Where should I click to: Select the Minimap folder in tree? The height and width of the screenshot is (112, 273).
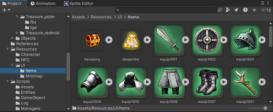click(34, 76)
